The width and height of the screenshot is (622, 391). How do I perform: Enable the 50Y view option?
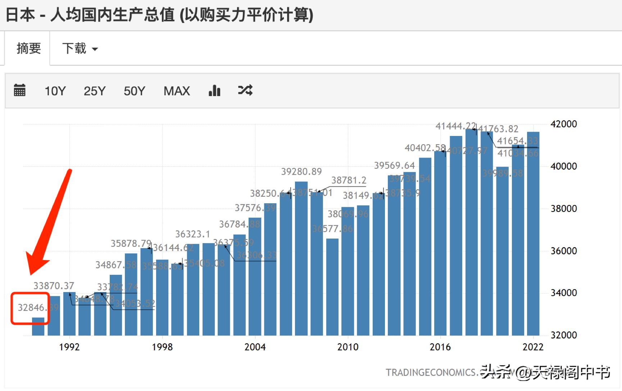[x=134, y=91]
